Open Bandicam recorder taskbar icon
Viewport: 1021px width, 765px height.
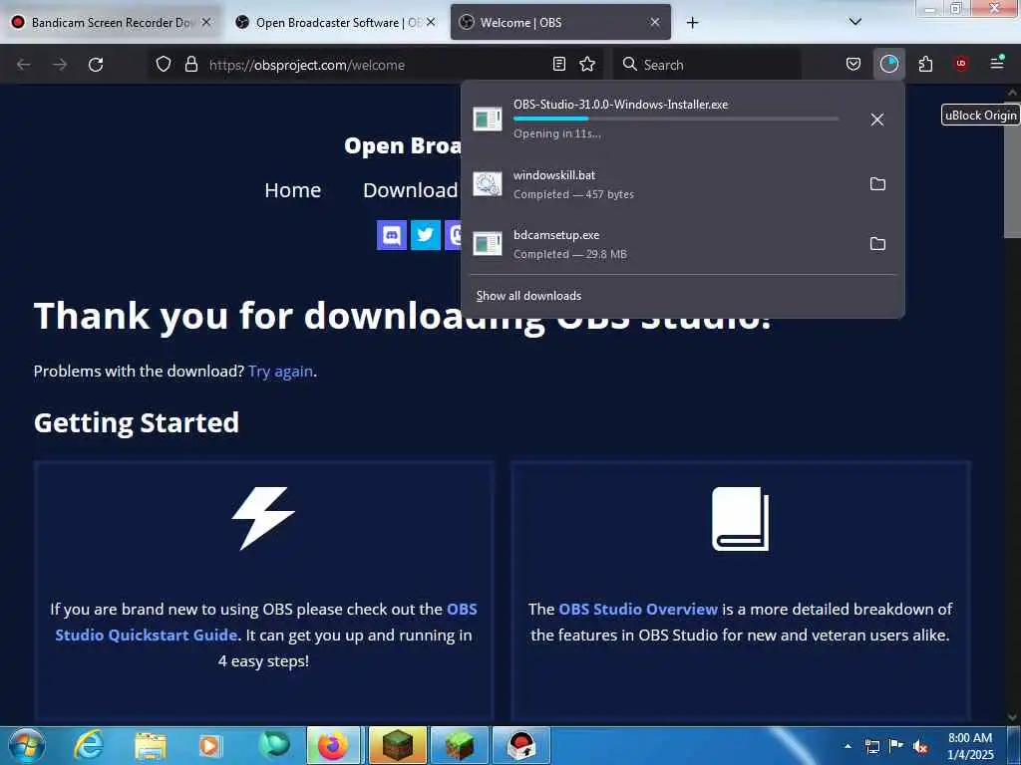tap(520, 745)
